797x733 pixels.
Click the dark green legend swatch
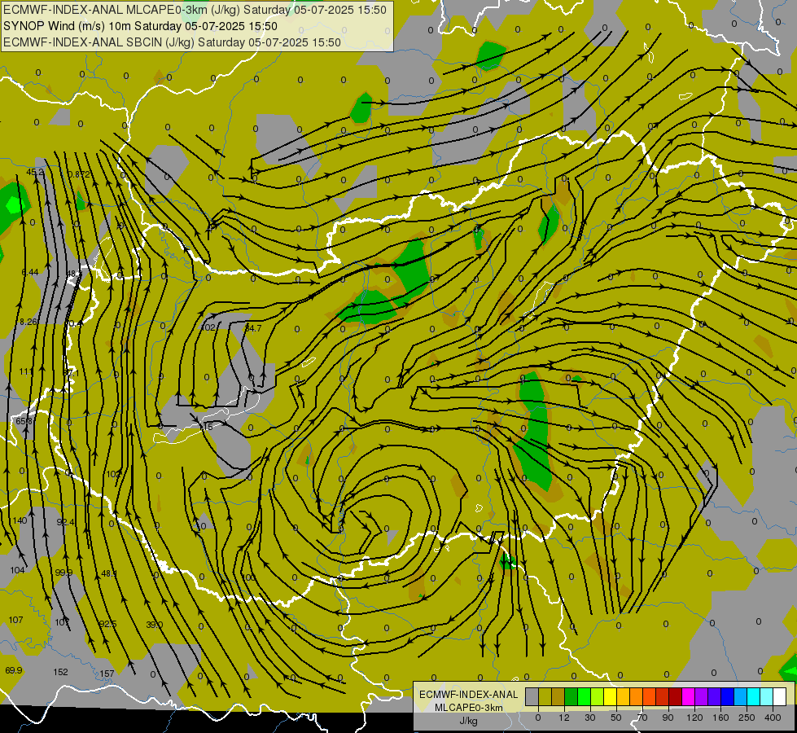[571, 697]
